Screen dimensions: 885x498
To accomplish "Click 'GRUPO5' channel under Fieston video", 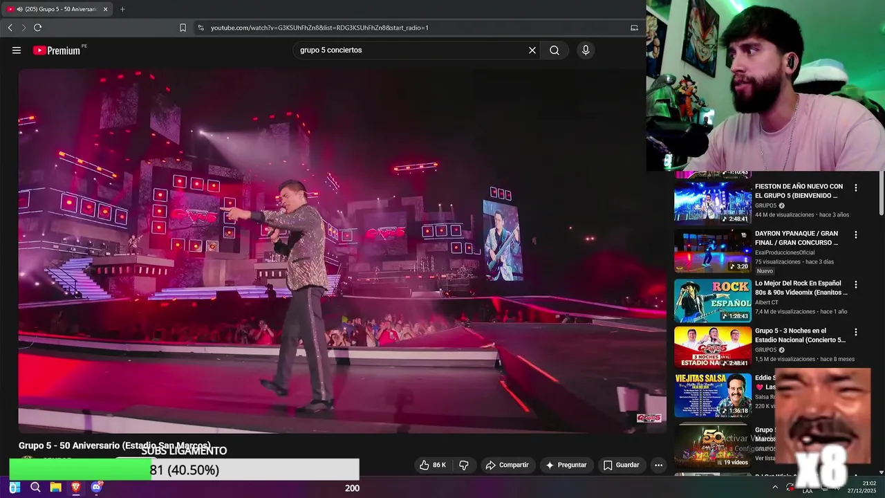I will (x=766, y=205).
